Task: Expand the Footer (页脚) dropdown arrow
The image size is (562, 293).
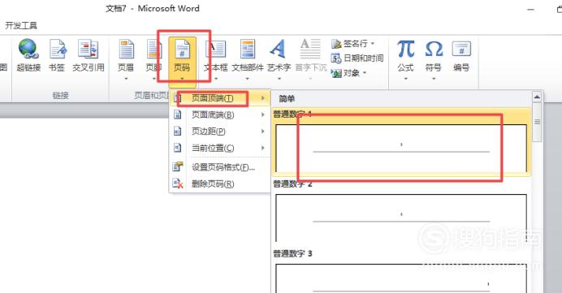Action: point(154,79)
